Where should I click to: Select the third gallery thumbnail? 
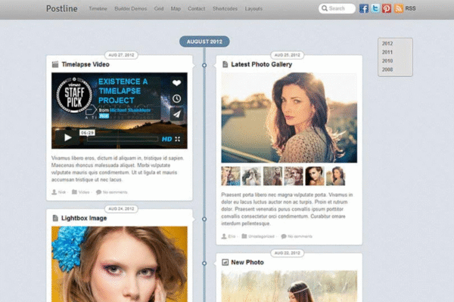tap(272, 176)
